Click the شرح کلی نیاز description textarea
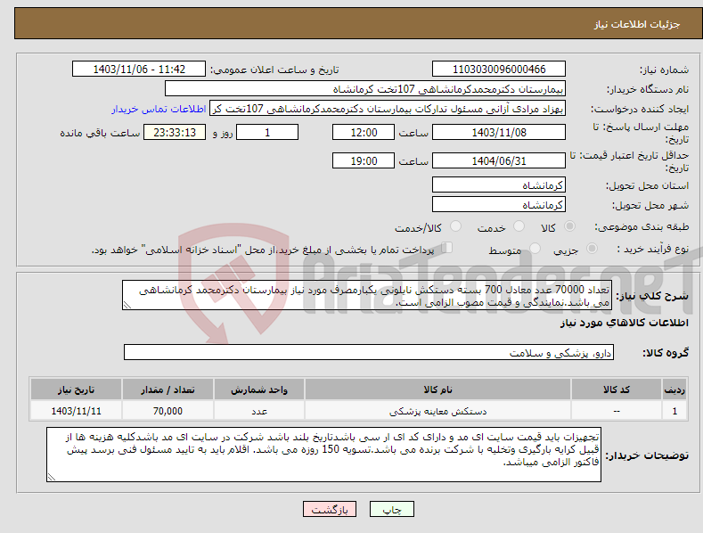Screen dimensions: 703x533 (367, 295)
